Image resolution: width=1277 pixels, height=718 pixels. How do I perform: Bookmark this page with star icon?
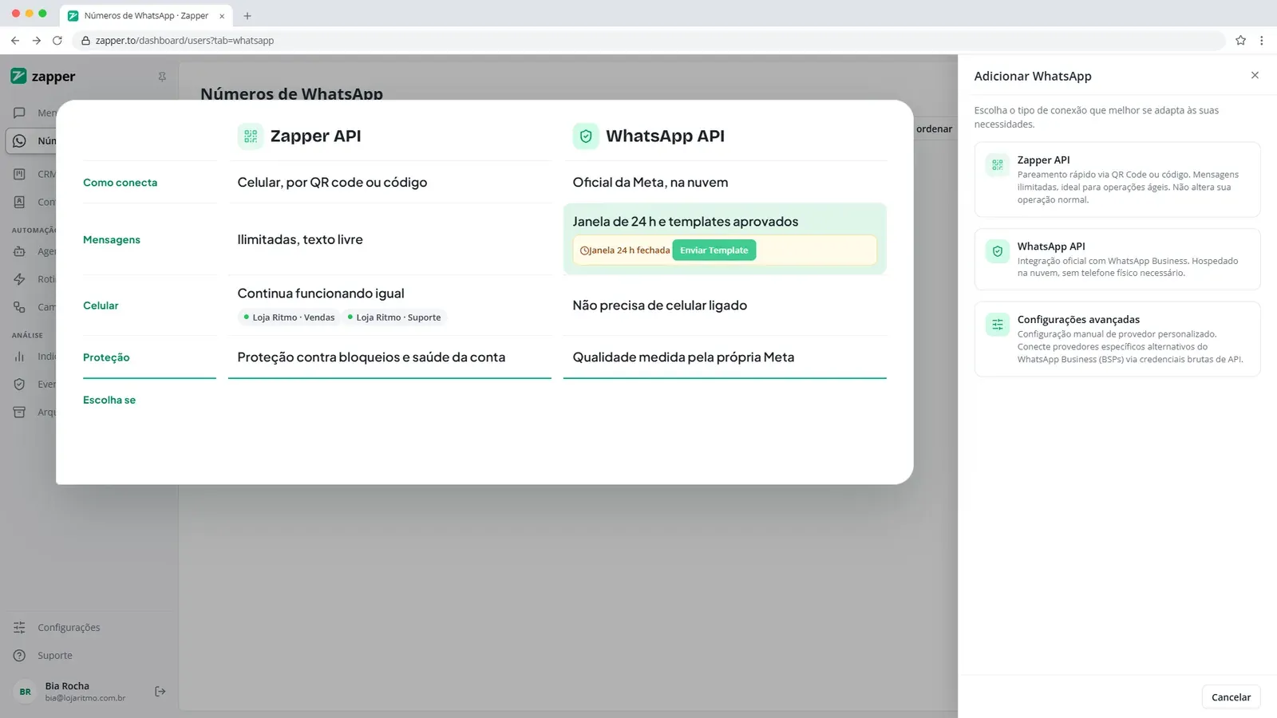(x=1240, y=41)
